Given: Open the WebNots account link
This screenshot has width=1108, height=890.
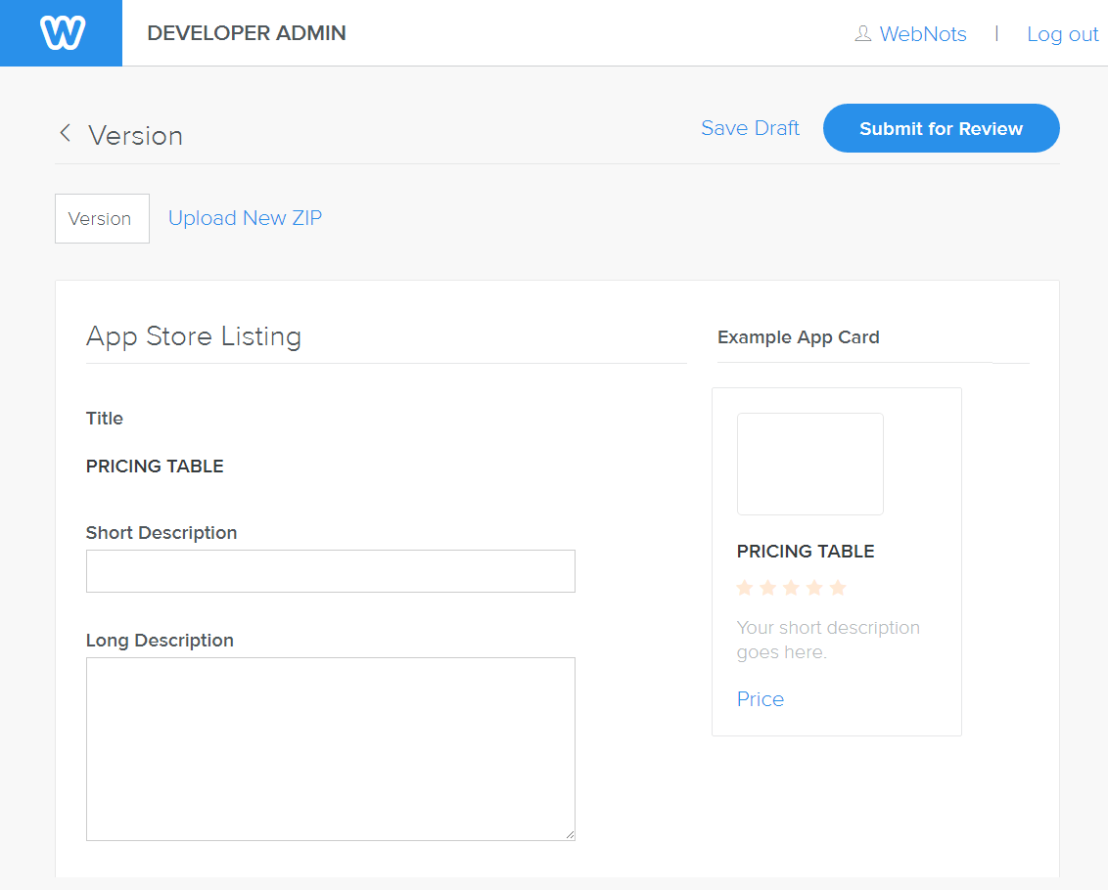Looking at the screenshot, I should (x=922, y=34).
